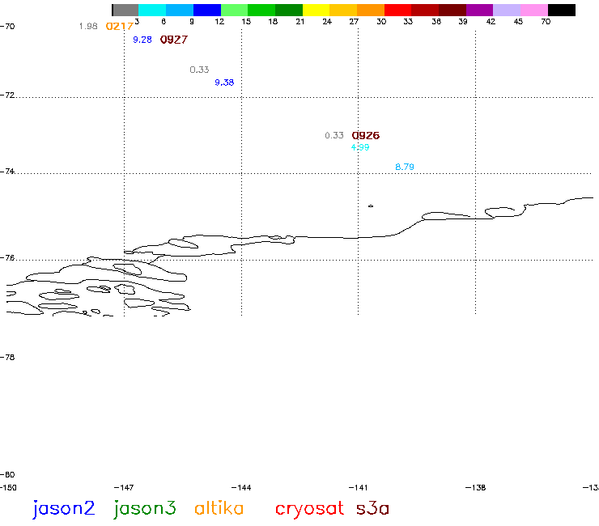The height and width of the screenshot is (526, 599).
Task: Select the jason3 legend label
Action: coord(145,509)
